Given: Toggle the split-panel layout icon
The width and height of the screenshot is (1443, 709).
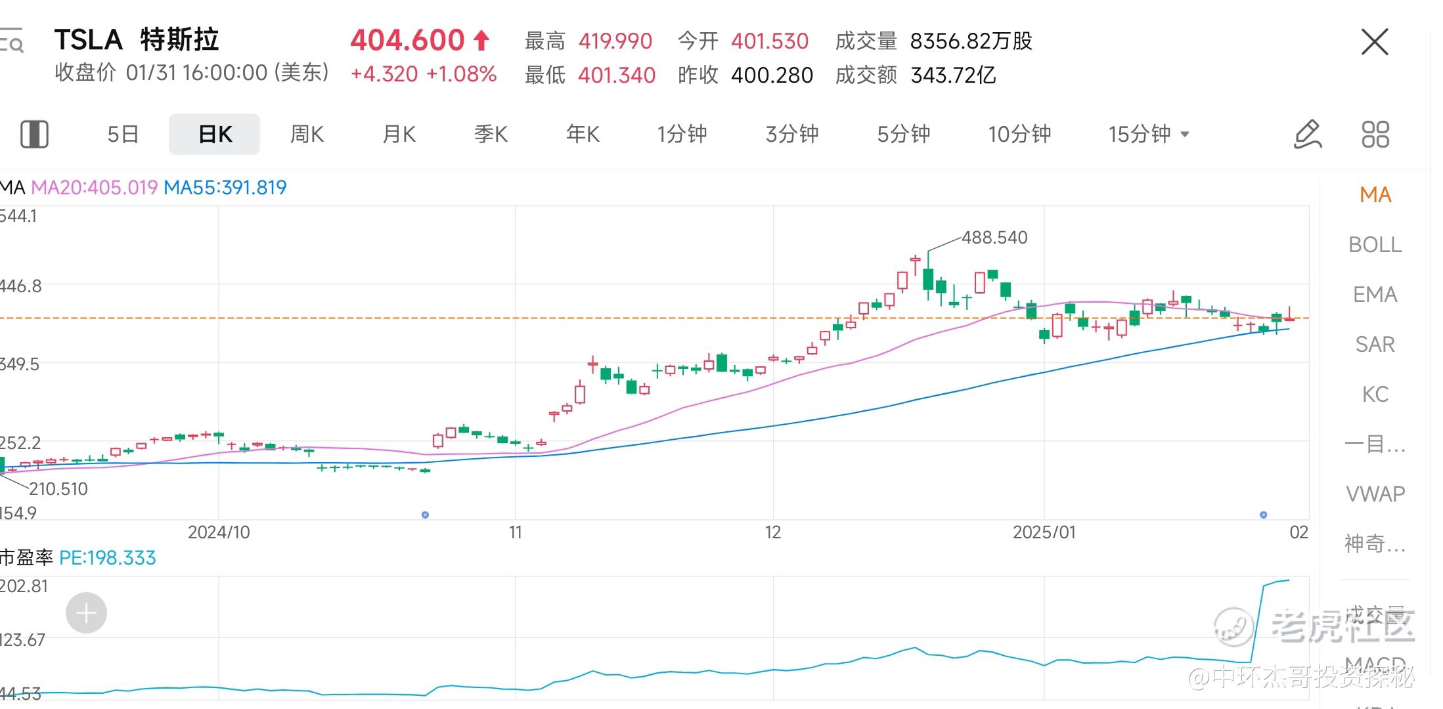Looking at the screenshot, I should point(34,134).
